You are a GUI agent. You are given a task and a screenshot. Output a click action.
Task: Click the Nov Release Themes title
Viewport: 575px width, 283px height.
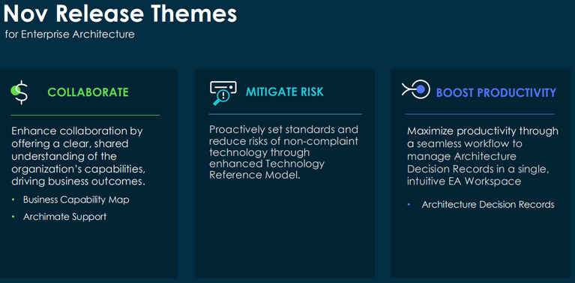tap(120, 14)
